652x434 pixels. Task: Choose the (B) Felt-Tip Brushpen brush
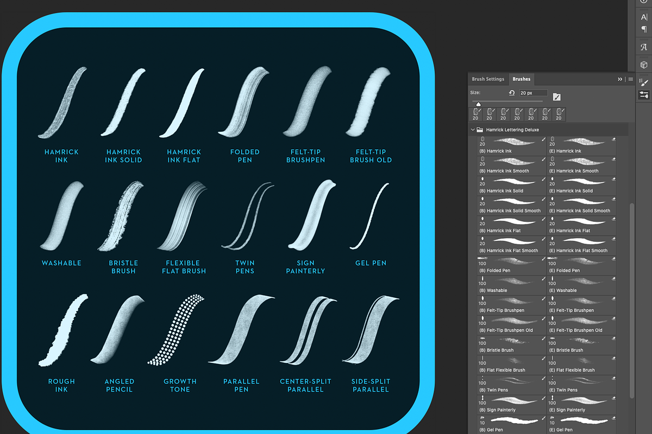pos(512,305)
